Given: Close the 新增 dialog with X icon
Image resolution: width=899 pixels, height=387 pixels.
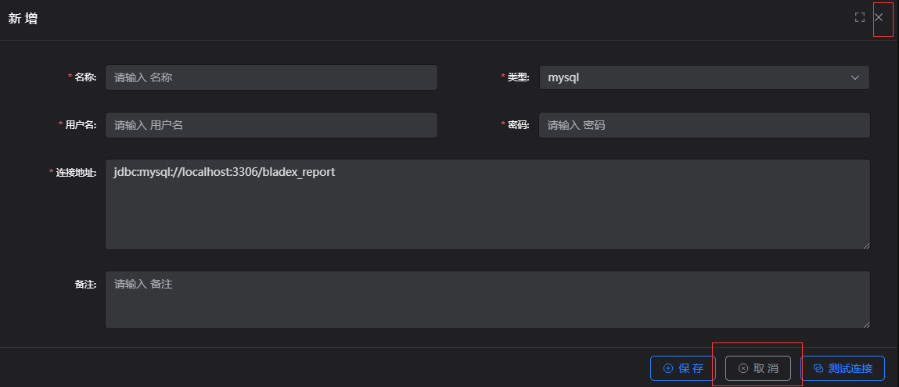Looking at the screenshot, I should tap(879, 17).
